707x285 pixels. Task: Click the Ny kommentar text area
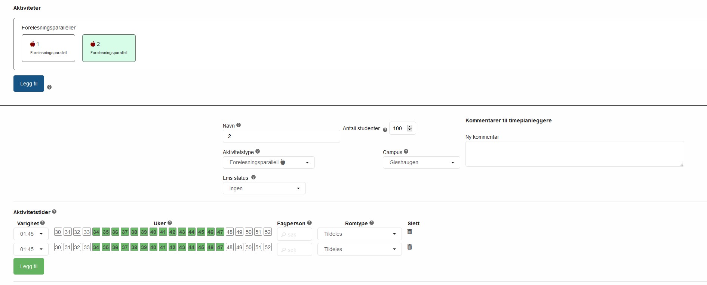click(574, 154)
